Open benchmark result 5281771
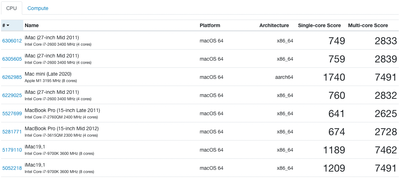Screen dimensions: 402x178 (12, 132)
